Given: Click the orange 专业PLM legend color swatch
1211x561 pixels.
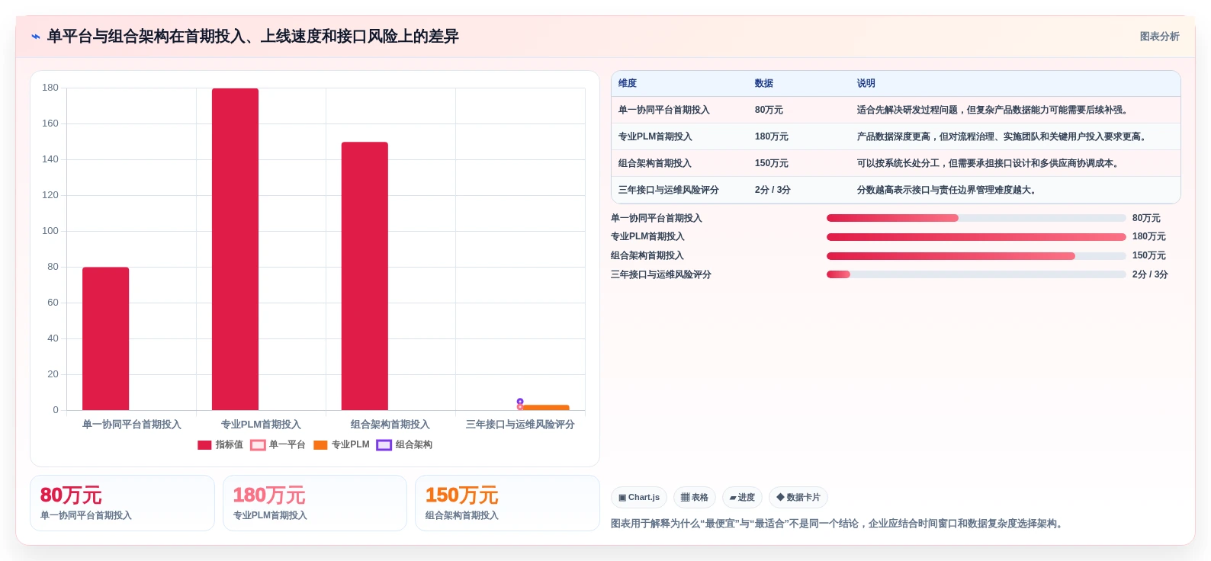Looking at the screenshot, I should [320, 445].
